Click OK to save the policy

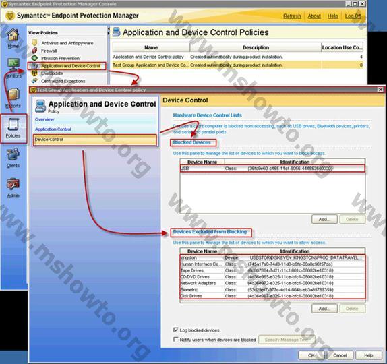coord(311,355)
